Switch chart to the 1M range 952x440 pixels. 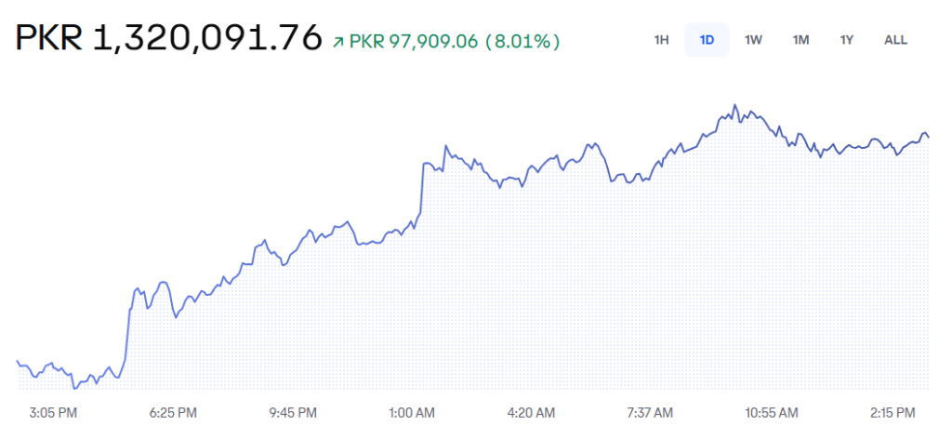pyautogui.click(x=800, y=40)
